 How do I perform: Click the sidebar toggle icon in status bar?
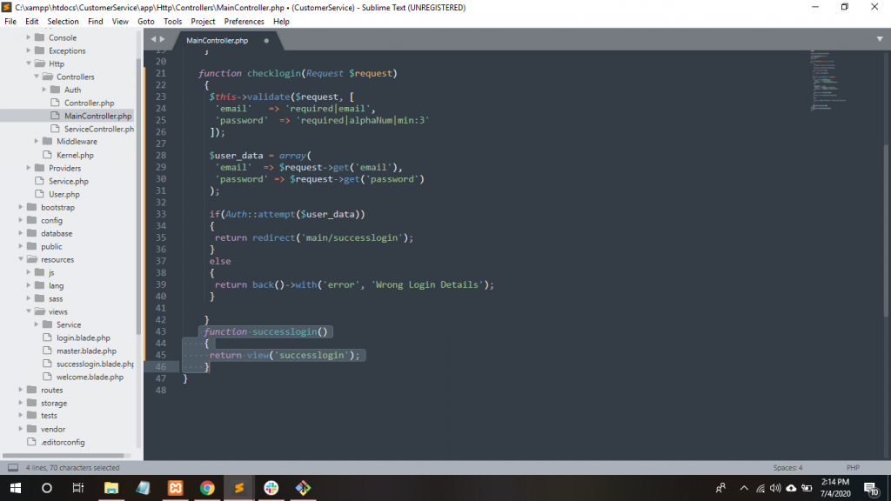pos(13,467)
